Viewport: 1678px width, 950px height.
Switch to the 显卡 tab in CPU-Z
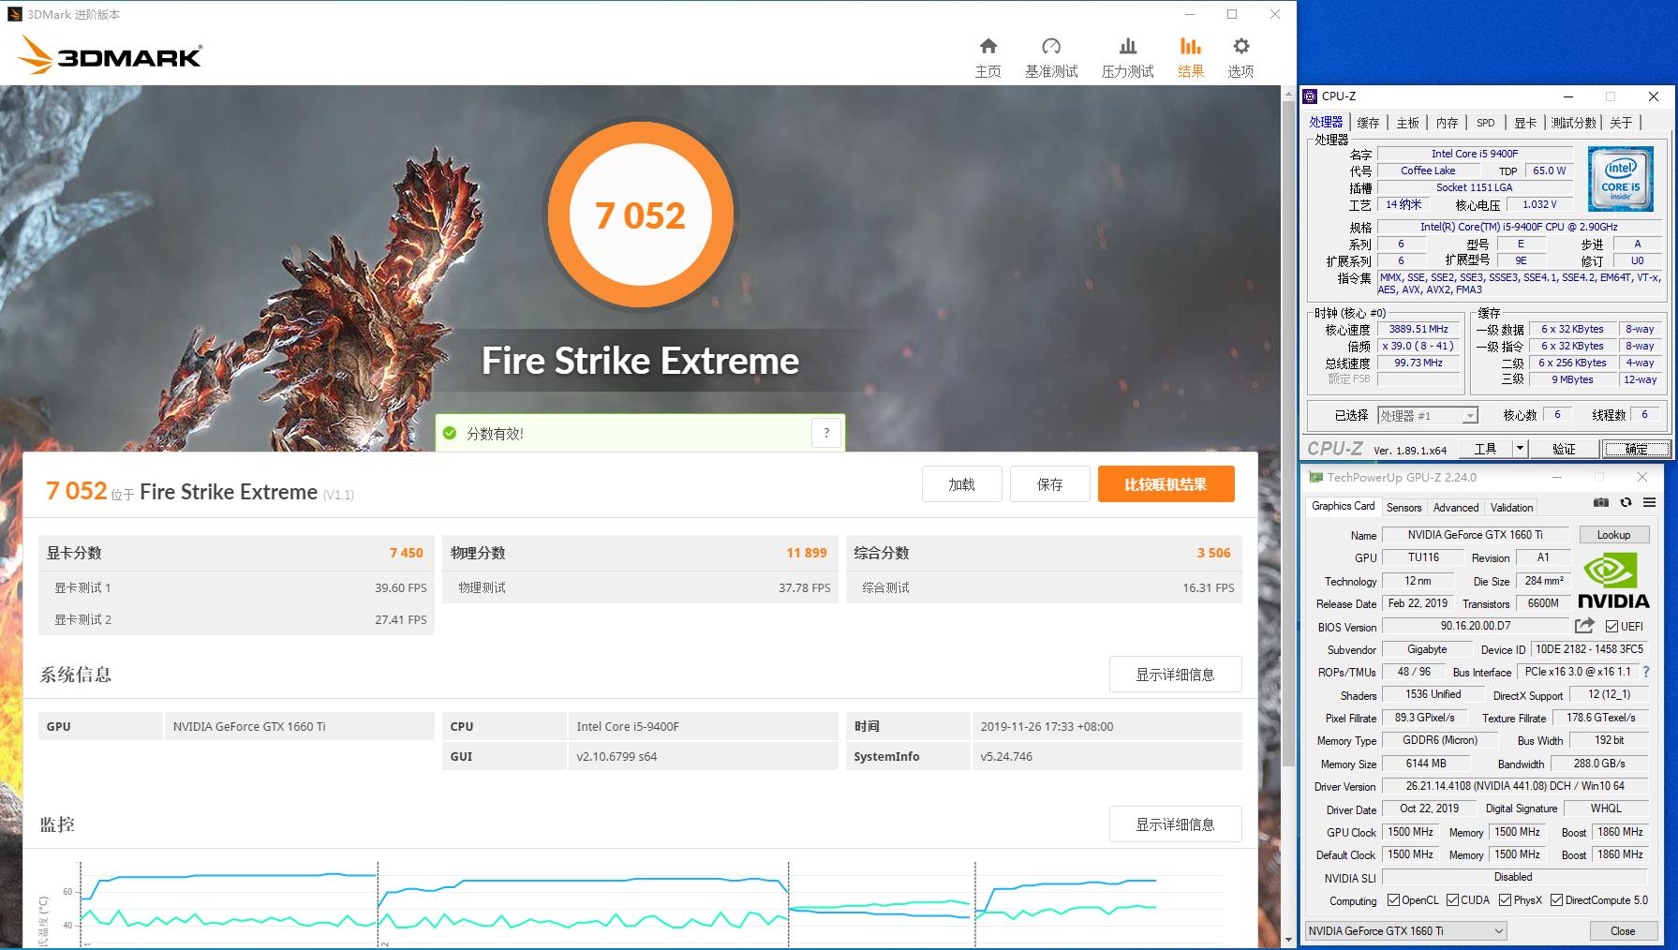pyautogui.click(x=1525, y=123)
